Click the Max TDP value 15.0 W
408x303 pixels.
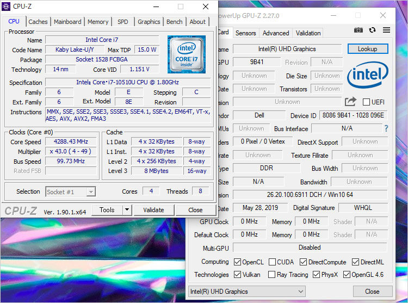click(147, 50)
